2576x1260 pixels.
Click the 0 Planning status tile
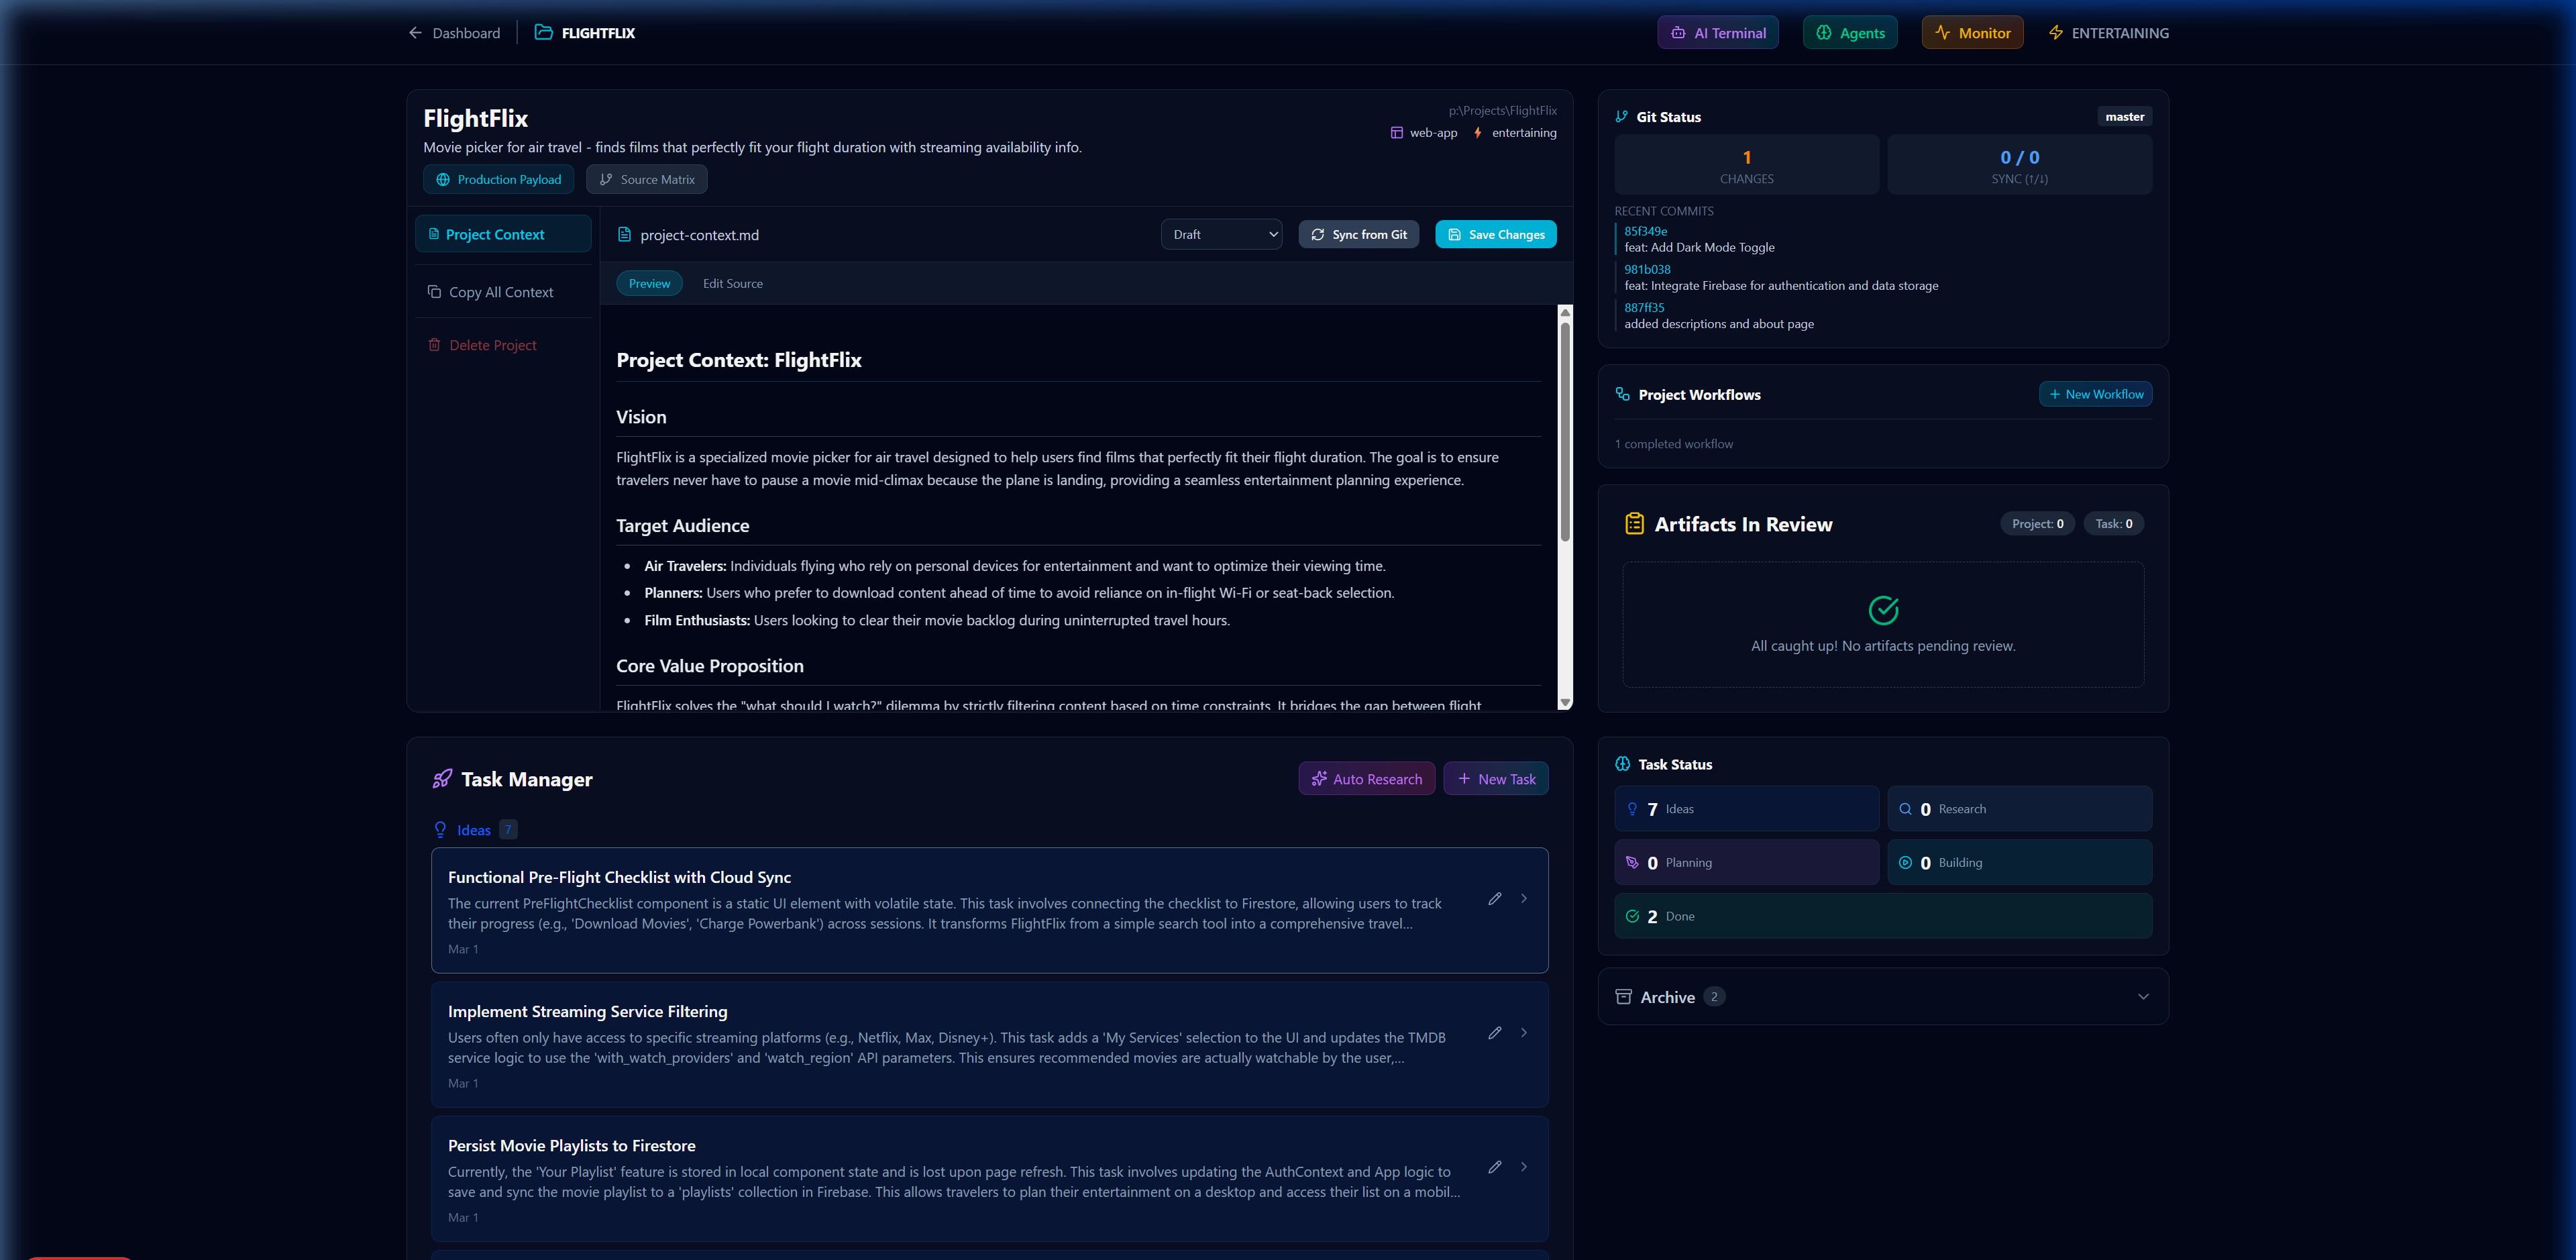[x=1746, y=862]
